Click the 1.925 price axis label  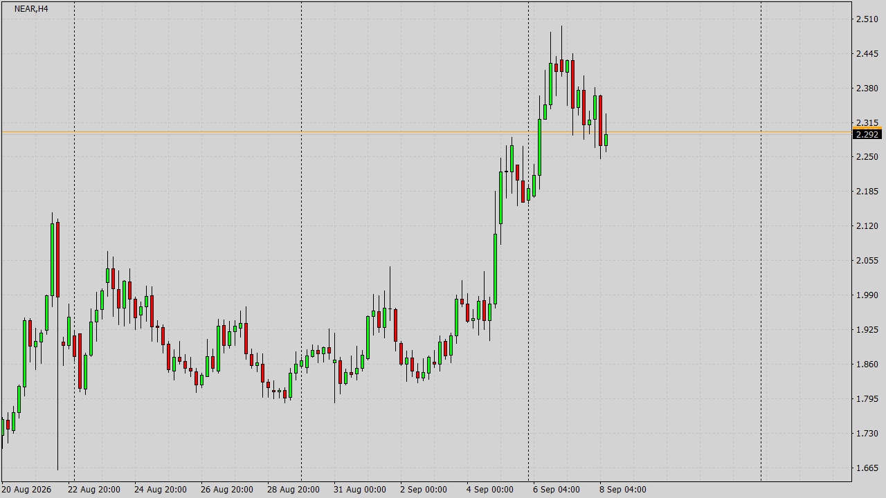click(867, 330)
